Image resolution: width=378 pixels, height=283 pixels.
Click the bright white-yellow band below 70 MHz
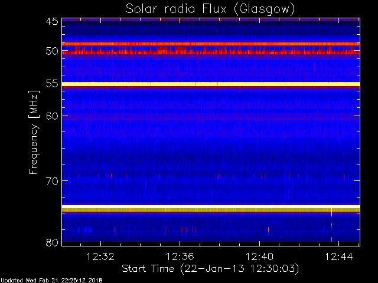(211, 207)
